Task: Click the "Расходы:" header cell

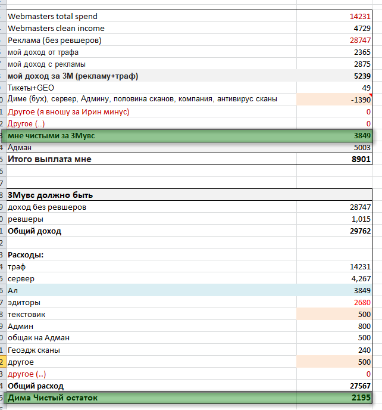Action: [x=27, y=255]
